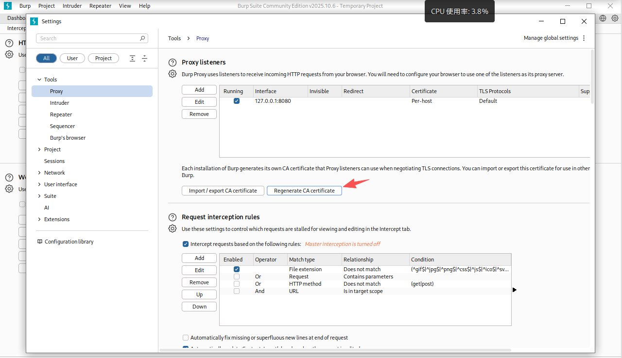This screenshot has width=622, height=358.
Task: Click the Burp Suite logo in main window
Action: tap(7, 6)
